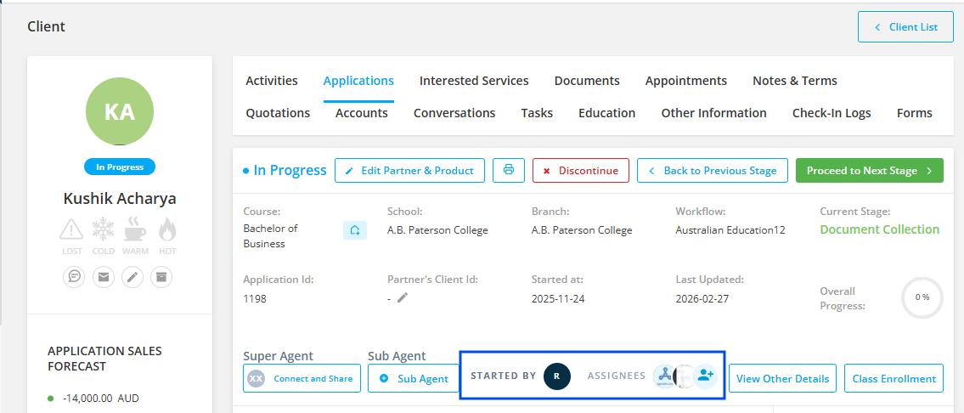Click the Started By 'R' avatar
Image resolution: width=964 pixels, height=413 pixels.
coord(556,376)
